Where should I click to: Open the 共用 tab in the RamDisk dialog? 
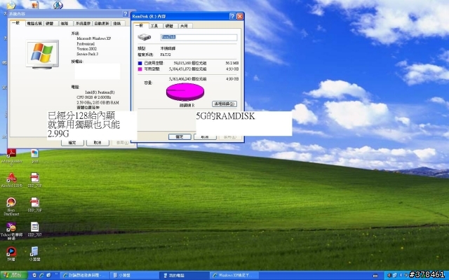tap(185, 26)
